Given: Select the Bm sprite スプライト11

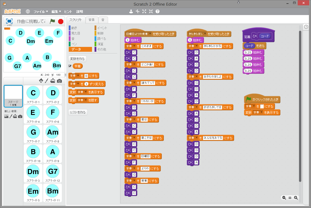Looking at the screenshot, I should (53, 193).
